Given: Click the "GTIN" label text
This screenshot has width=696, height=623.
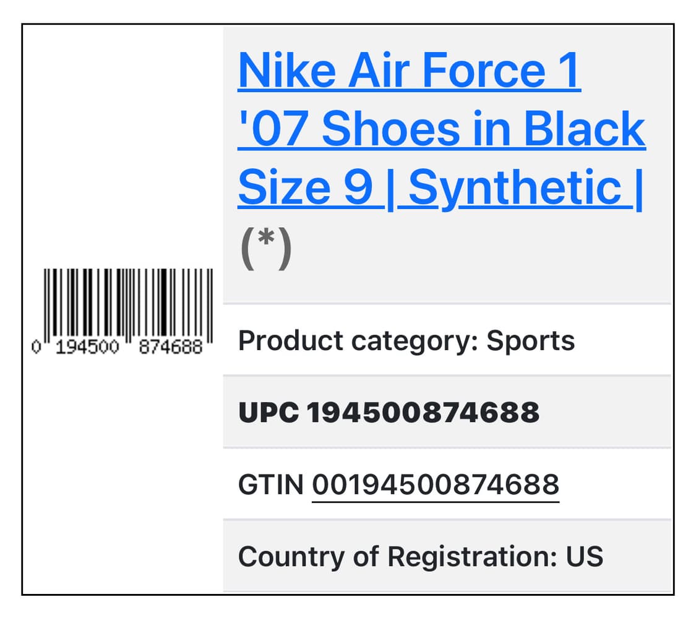Looking at the screenshot, I should pos(271,485).
